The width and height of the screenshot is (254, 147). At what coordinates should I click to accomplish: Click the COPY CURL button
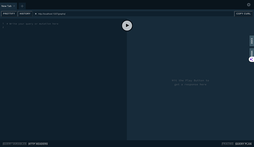(x=243, y=14)
